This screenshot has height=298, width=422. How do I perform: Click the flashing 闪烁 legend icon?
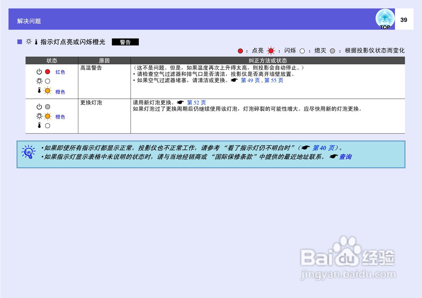coord(271,50)
